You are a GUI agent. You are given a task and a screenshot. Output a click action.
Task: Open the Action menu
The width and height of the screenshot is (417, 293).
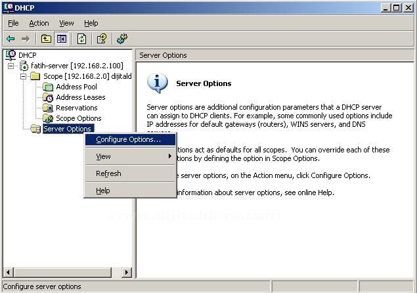pos(39,23)
